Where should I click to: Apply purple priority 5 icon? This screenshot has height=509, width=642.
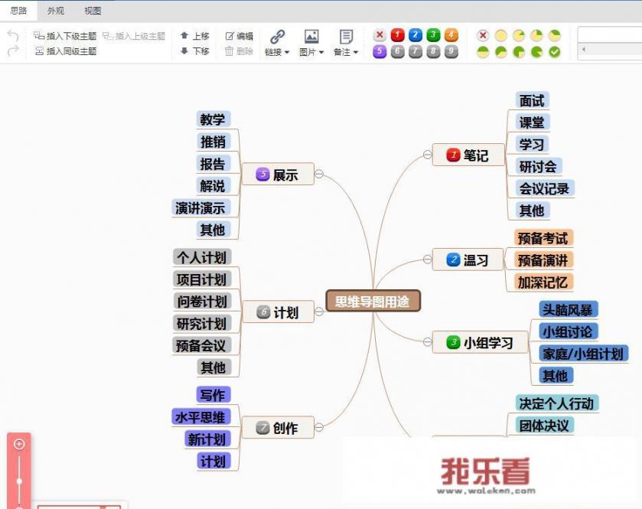[x=380, y=51]
